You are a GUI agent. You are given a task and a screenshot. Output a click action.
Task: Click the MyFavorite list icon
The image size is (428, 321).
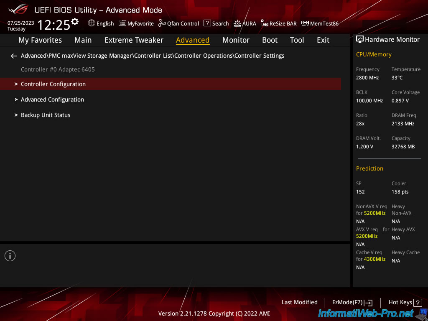point(122,23)
